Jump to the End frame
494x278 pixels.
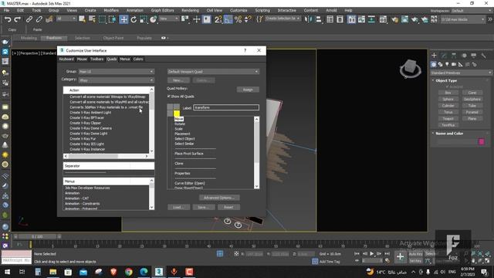pos(387,254)
